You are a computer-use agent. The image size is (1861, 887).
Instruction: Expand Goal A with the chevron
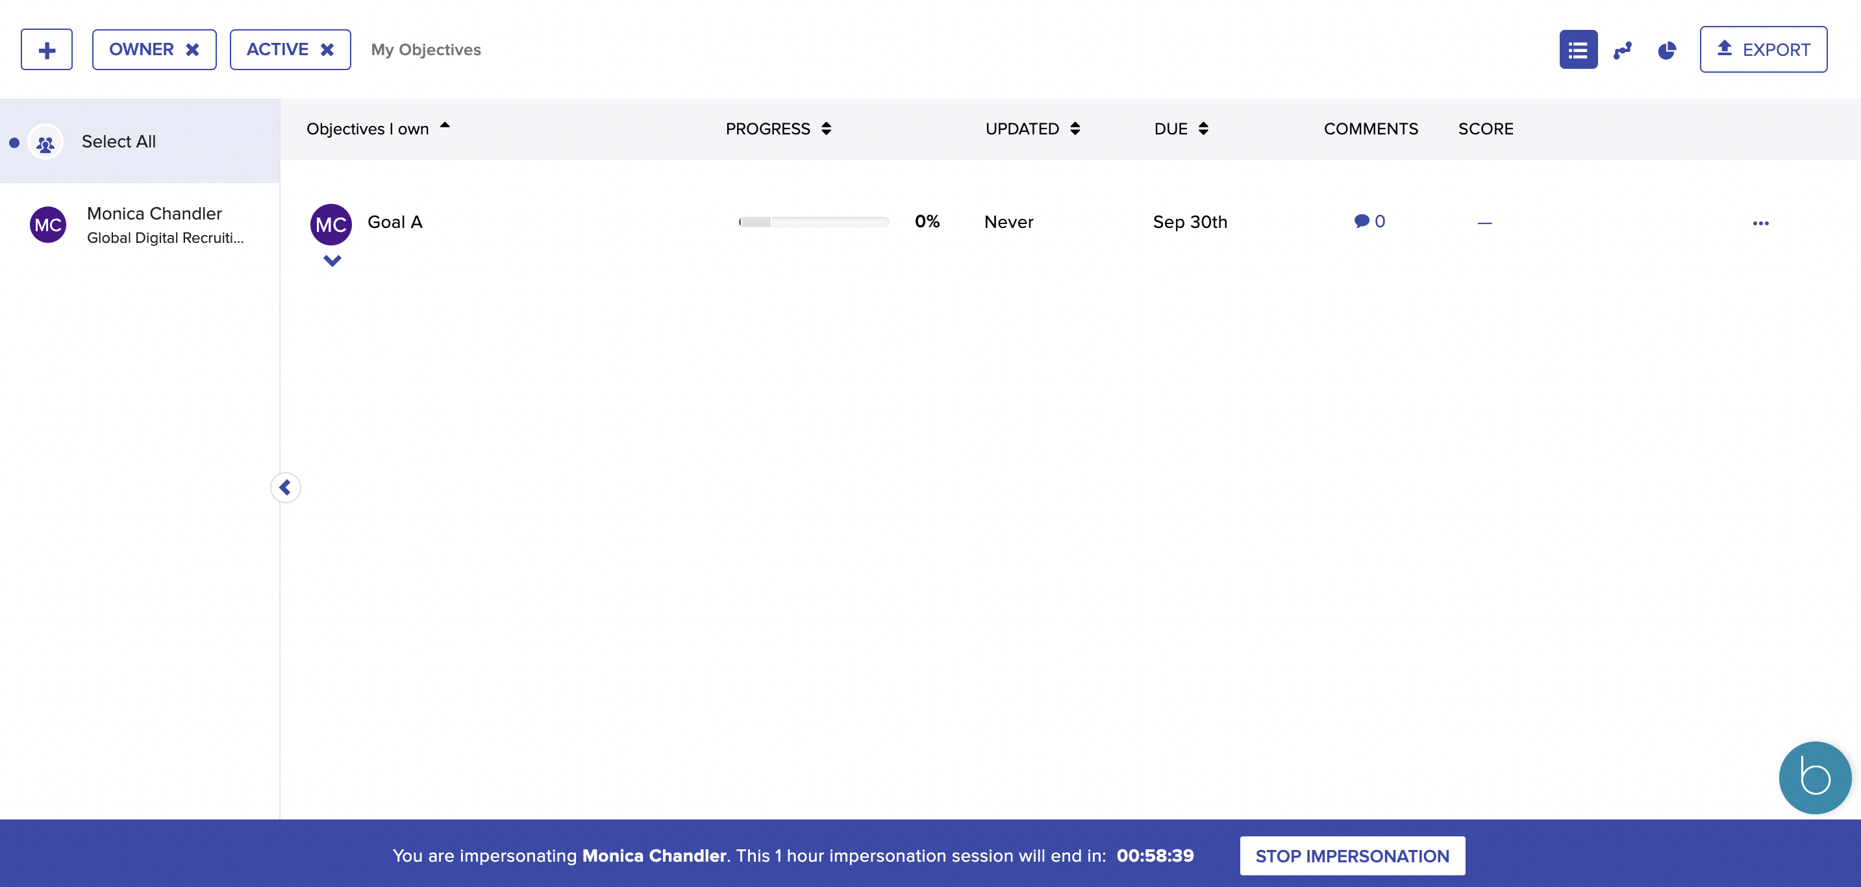tap(332, 261)
